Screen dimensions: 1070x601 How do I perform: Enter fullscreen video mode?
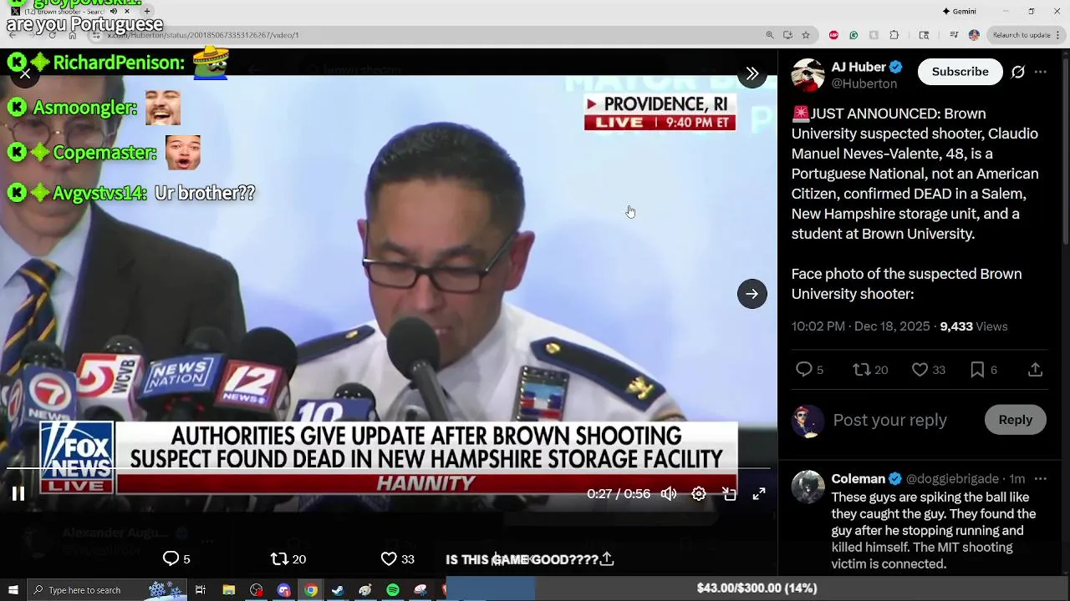point(759,494)
